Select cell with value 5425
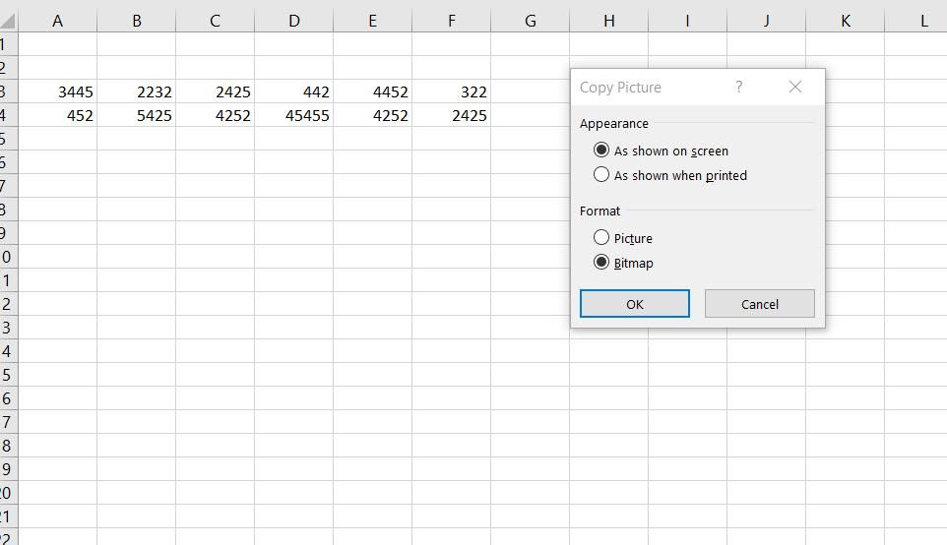The height and width of the screenshot is (545, 947). [x=137, y=115]
